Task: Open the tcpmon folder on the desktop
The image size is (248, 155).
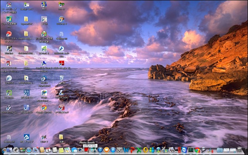Action: 26,21
